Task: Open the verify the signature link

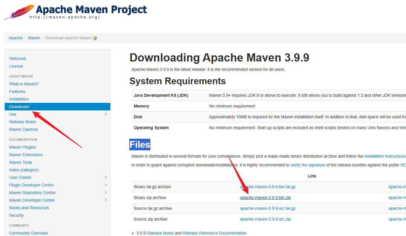Action: coord(308,165)
